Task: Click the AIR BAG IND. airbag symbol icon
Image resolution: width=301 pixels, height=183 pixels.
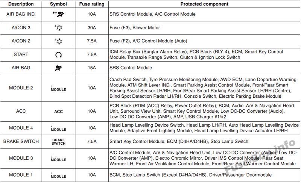Action: [x=58, y=14]
